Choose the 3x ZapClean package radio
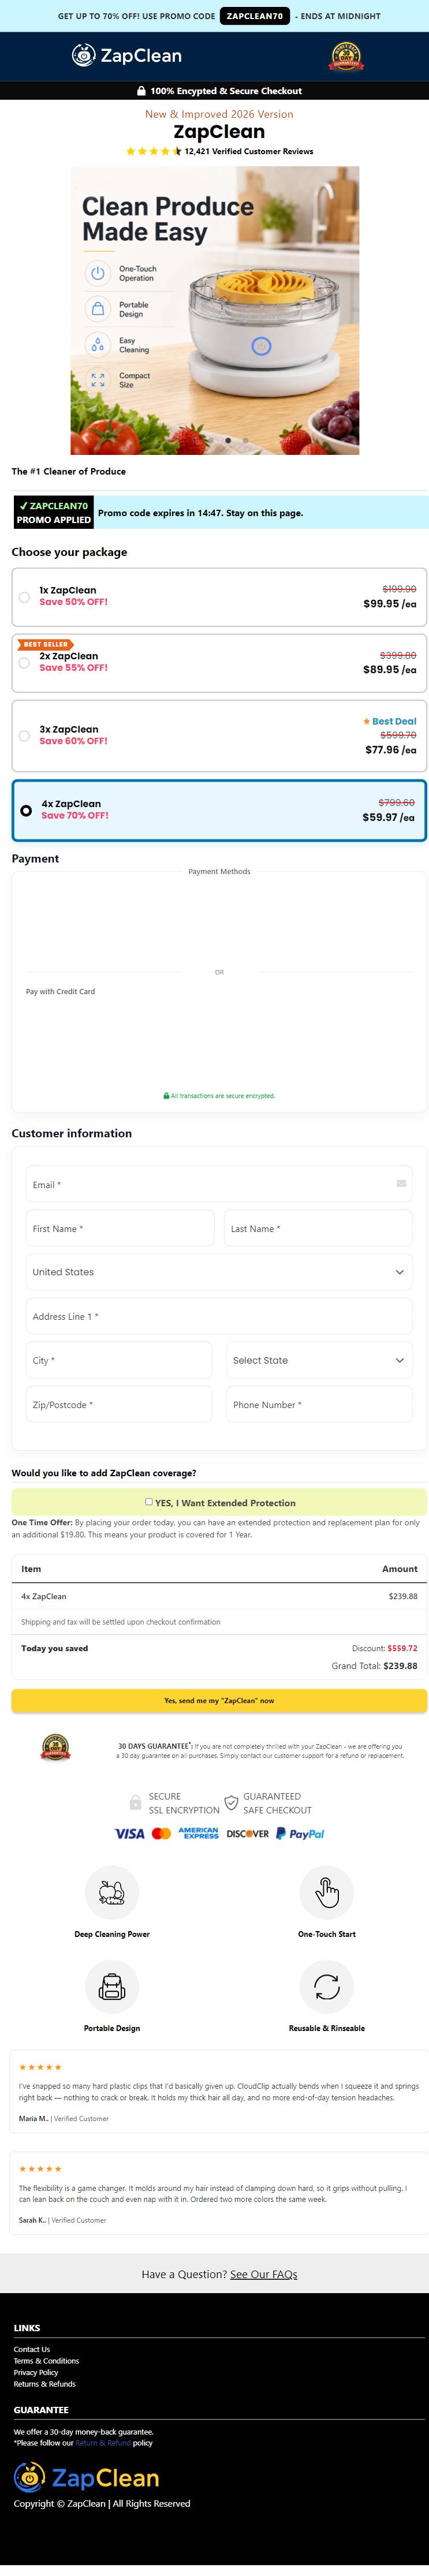The height and width of the screenshot is (2576, 429). click(x=24, y=736)
